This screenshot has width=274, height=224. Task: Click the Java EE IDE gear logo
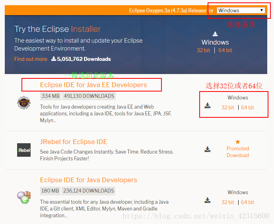click(24, 103)
